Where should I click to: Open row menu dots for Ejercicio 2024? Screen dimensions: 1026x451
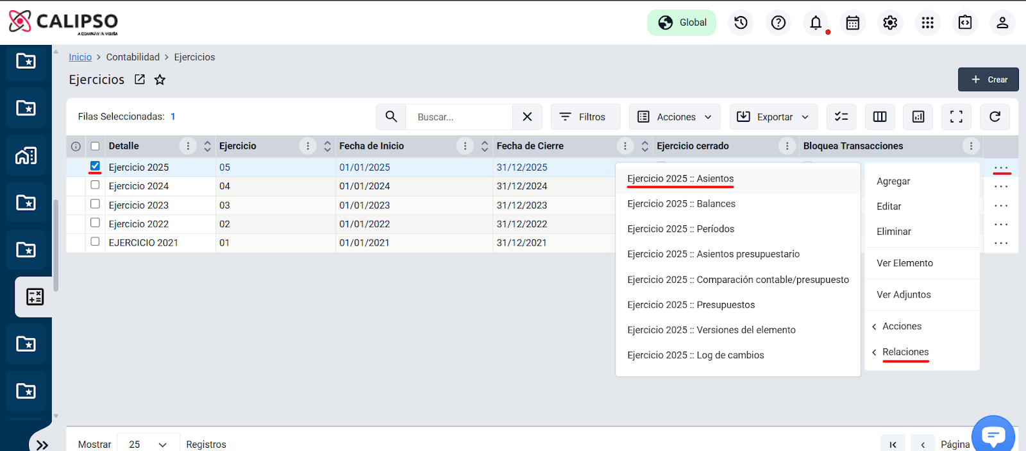(x=1001, y=187)
